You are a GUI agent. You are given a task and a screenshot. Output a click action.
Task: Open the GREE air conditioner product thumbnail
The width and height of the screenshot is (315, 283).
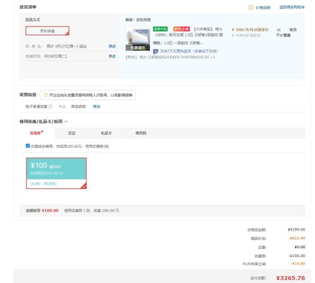pyautogui.click(x=138, y=39)
